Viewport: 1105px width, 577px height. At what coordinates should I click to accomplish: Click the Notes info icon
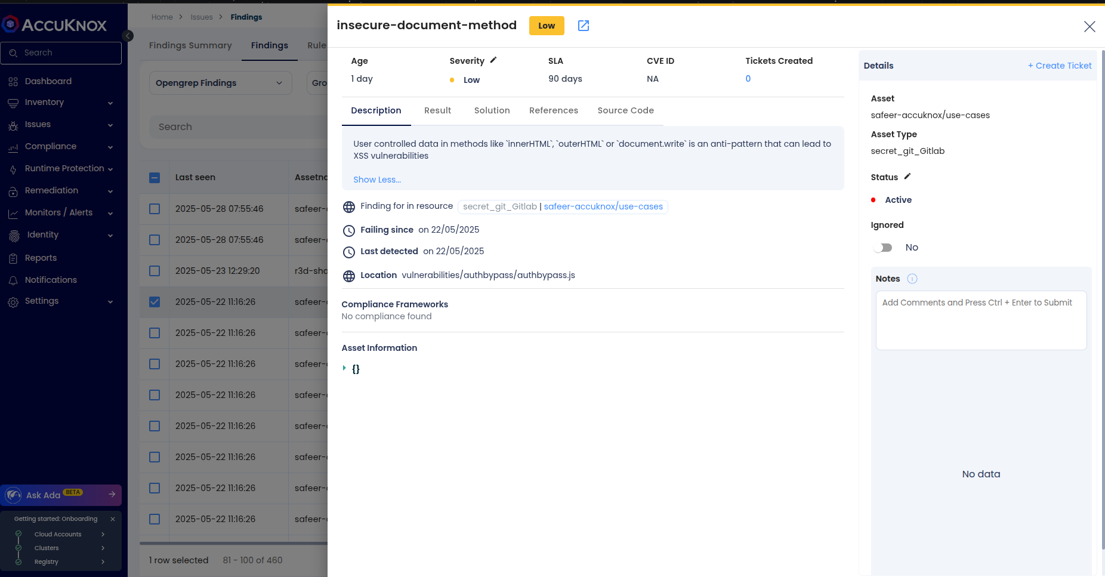912,279
